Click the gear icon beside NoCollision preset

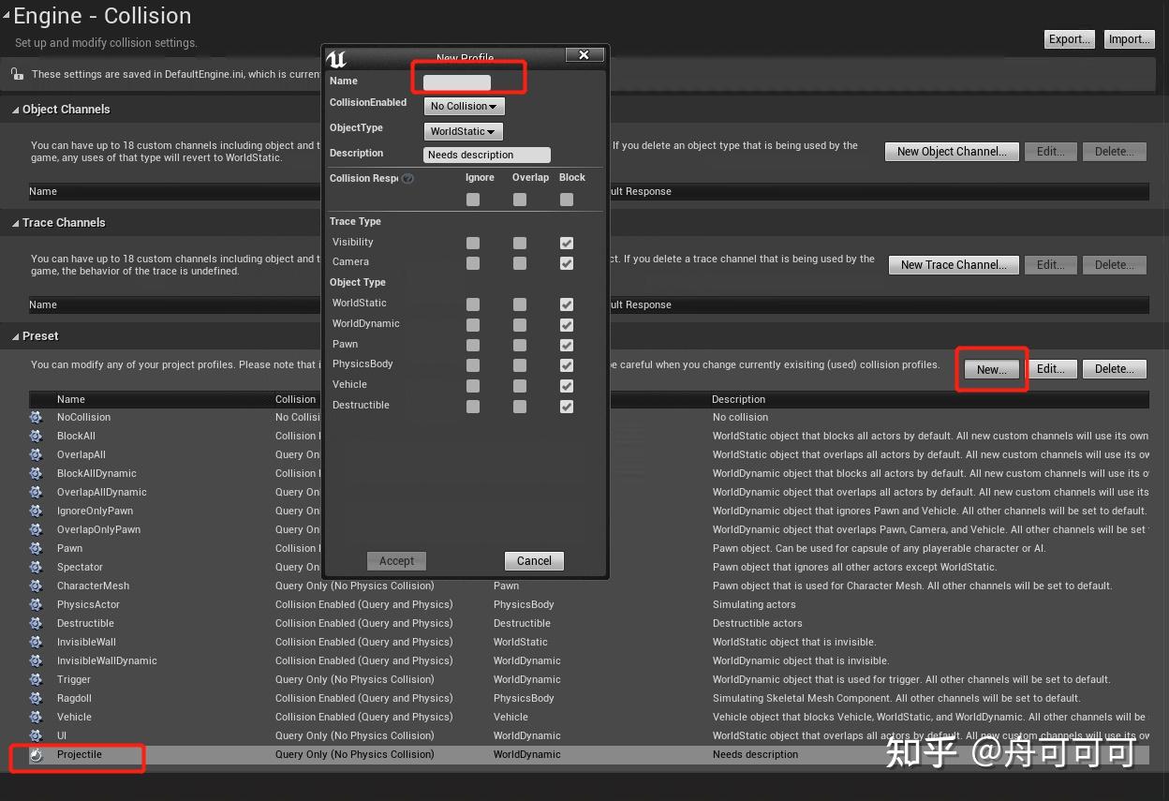(36, 417)
